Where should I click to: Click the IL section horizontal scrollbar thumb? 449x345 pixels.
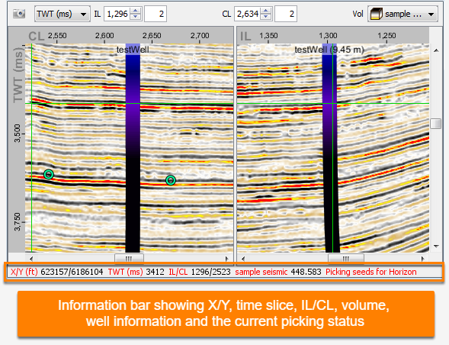[346, 259]
